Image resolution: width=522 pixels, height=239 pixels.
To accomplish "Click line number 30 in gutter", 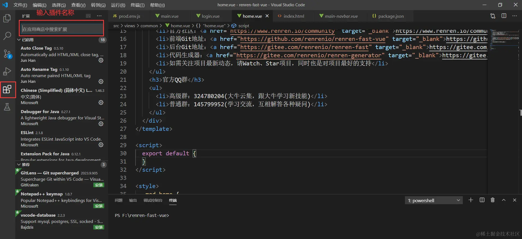I will tap(123, 153).
